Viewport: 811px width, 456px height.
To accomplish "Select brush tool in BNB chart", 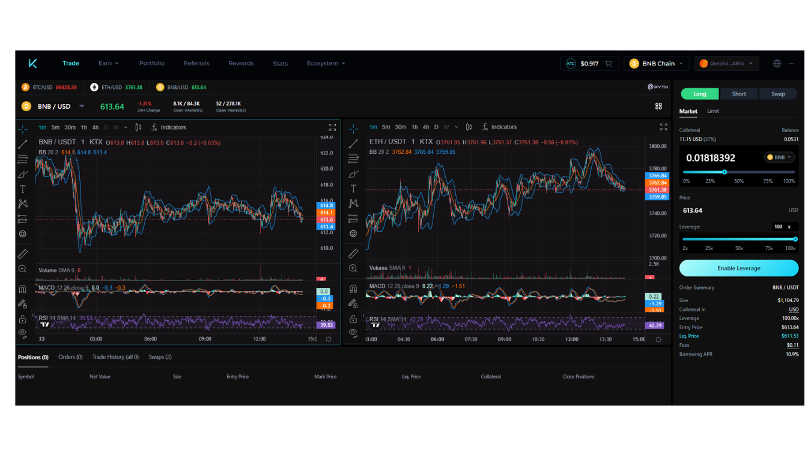I will pos(22,174).
